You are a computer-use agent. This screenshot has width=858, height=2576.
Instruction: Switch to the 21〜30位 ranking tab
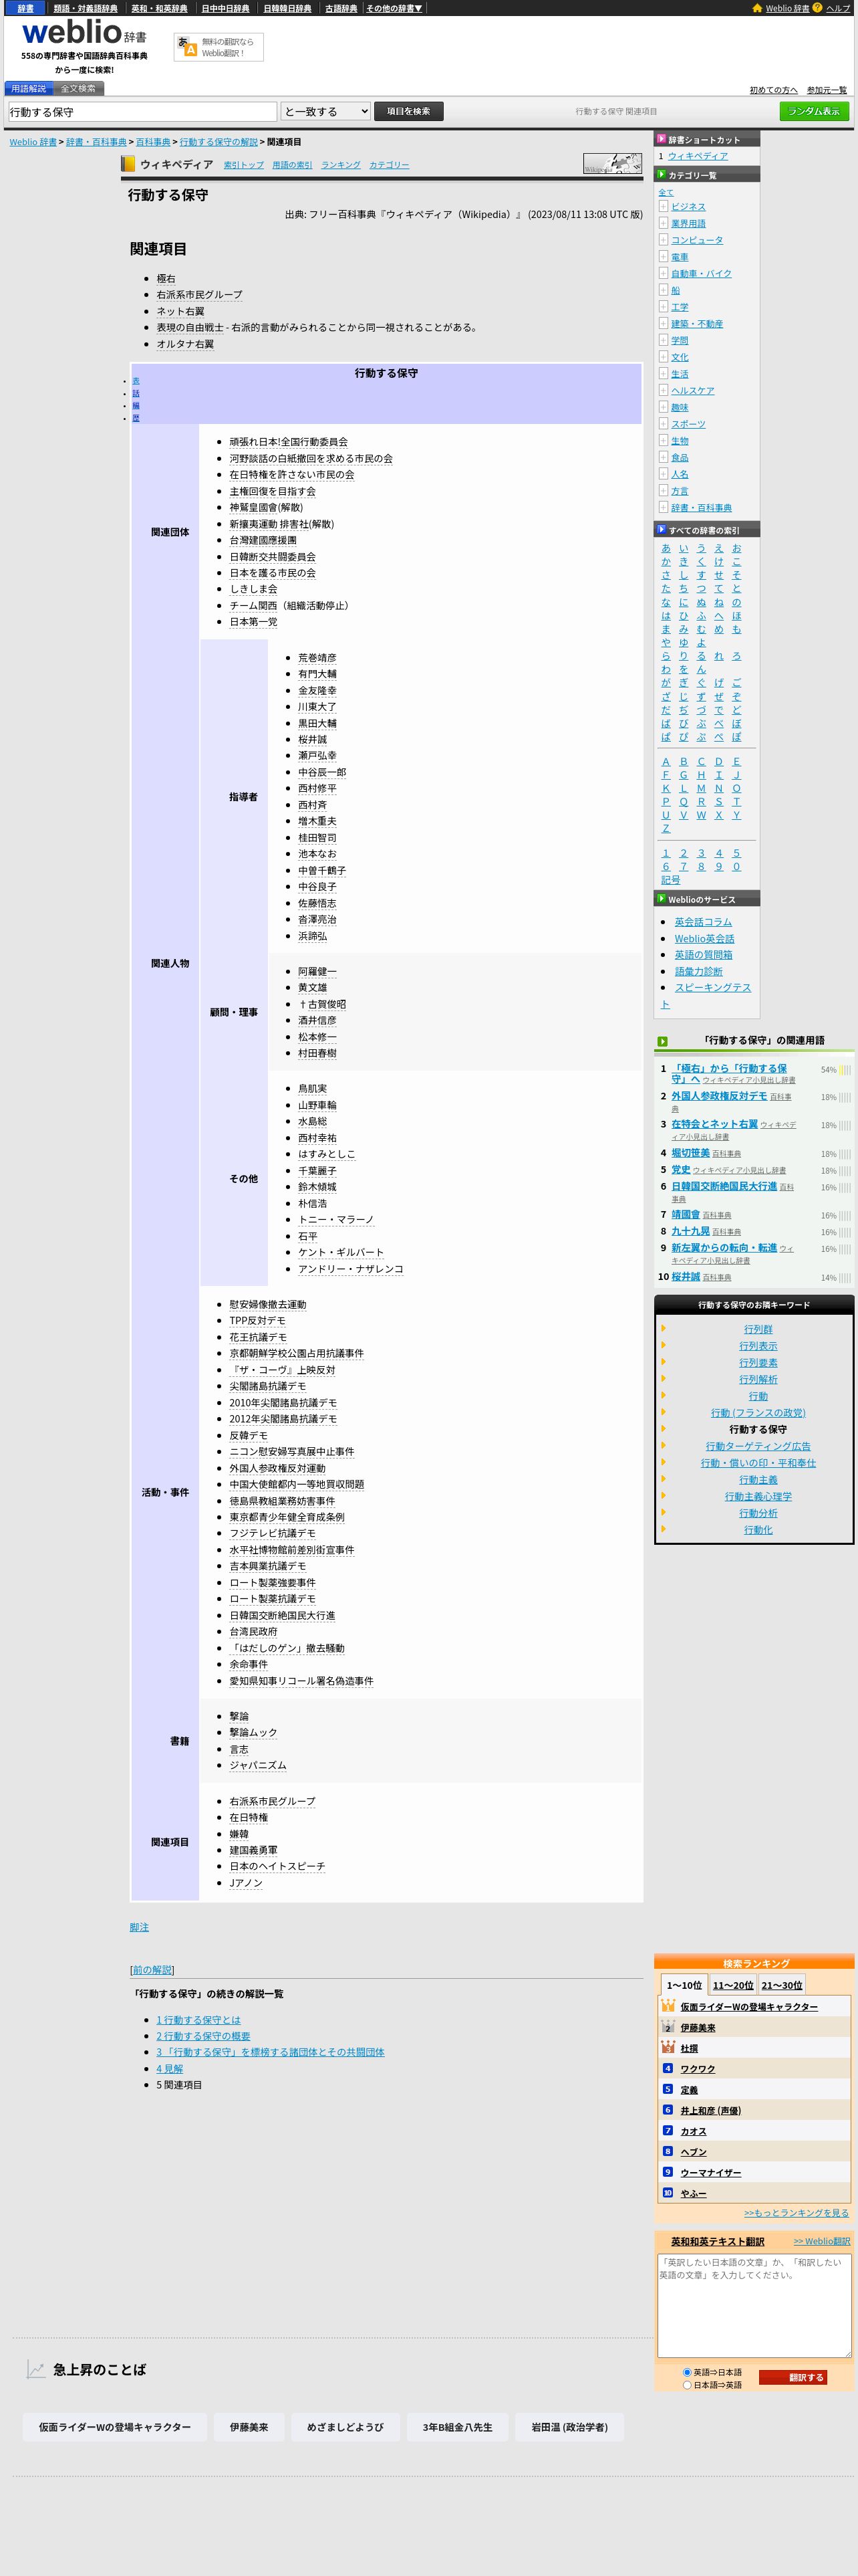tap(781, 1985)
